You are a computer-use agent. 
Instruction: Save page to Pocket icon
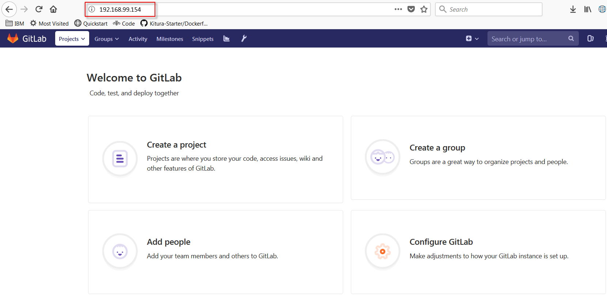(411, 9)
